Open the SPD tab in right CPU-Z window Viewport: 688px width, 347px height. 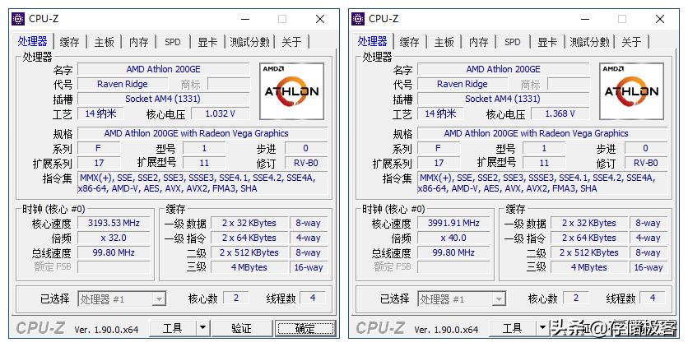pyautogui.click(x=512, y=42)
